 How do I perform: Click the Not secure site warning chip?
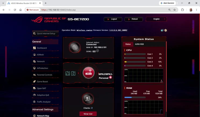(33, 10)
